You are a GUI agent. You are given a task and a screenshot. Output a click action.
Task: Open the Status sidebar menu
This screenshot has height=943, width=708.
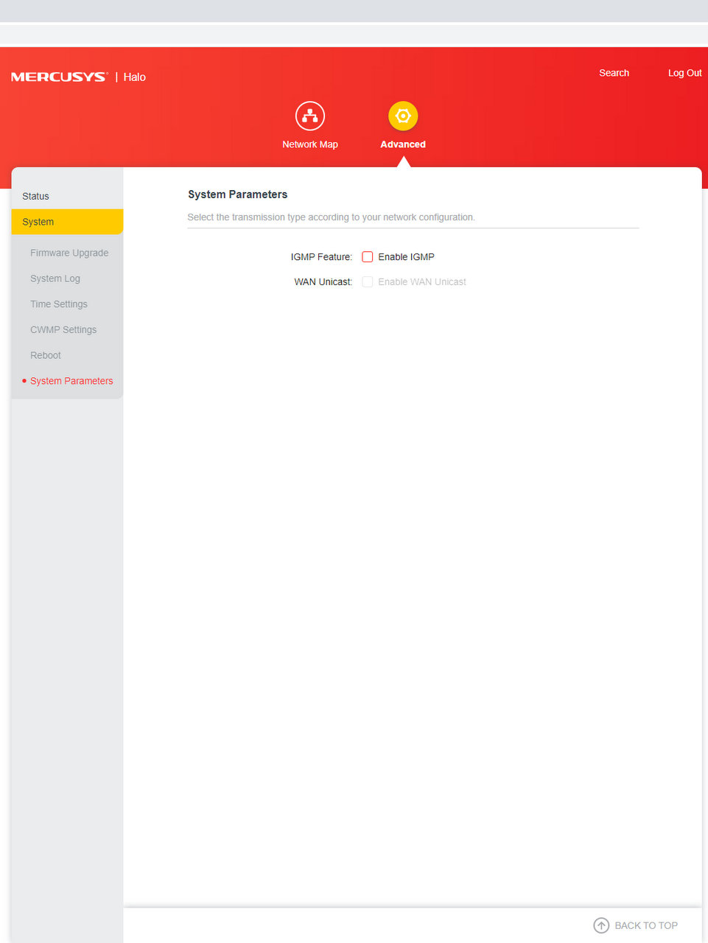(x=67, y=196)
